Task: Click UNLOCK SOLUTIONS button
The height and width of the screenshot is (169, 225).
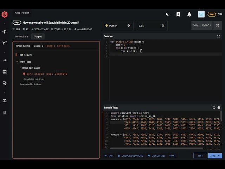Action: coord(130,156)
